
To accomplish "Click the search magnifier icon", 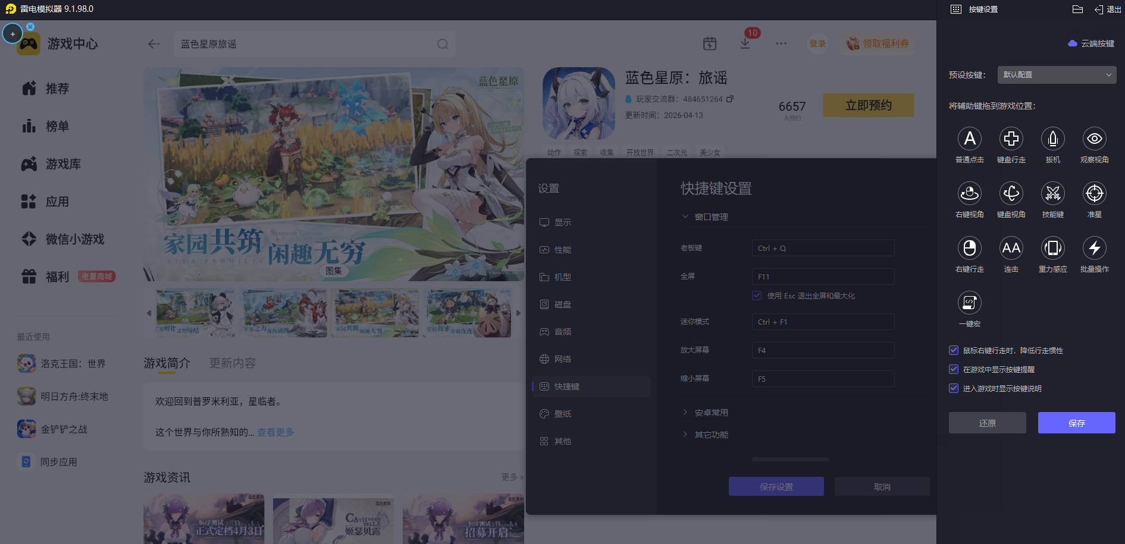I will [443, 44].
